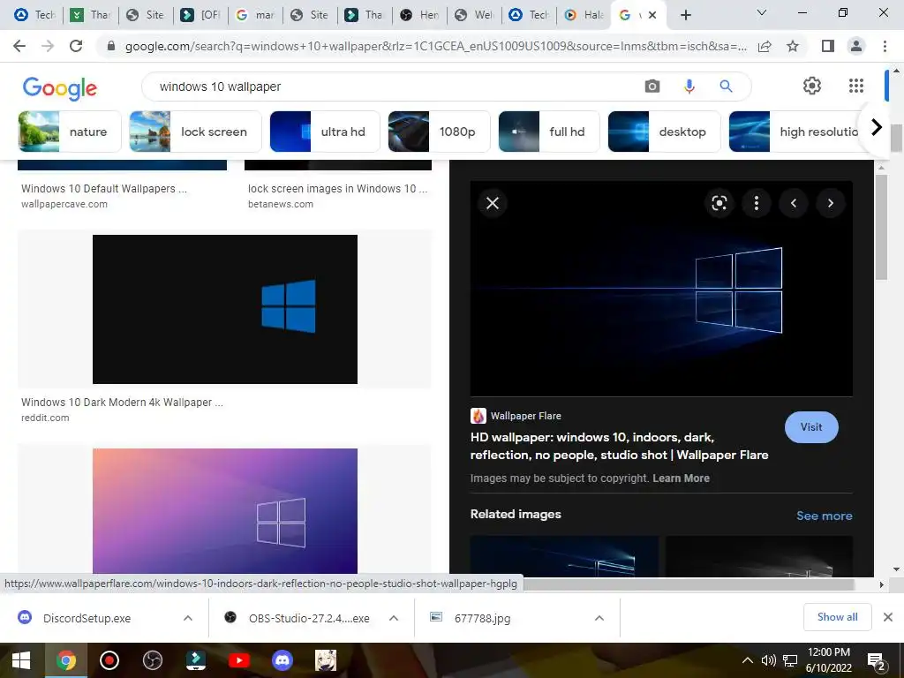Show hidden system tray icons

point(747,660)
